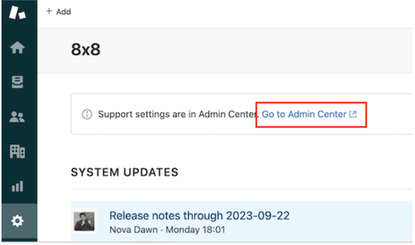
Task: Select the Admin gear icon
Action: pyautogui.click(x=18, y=221)
